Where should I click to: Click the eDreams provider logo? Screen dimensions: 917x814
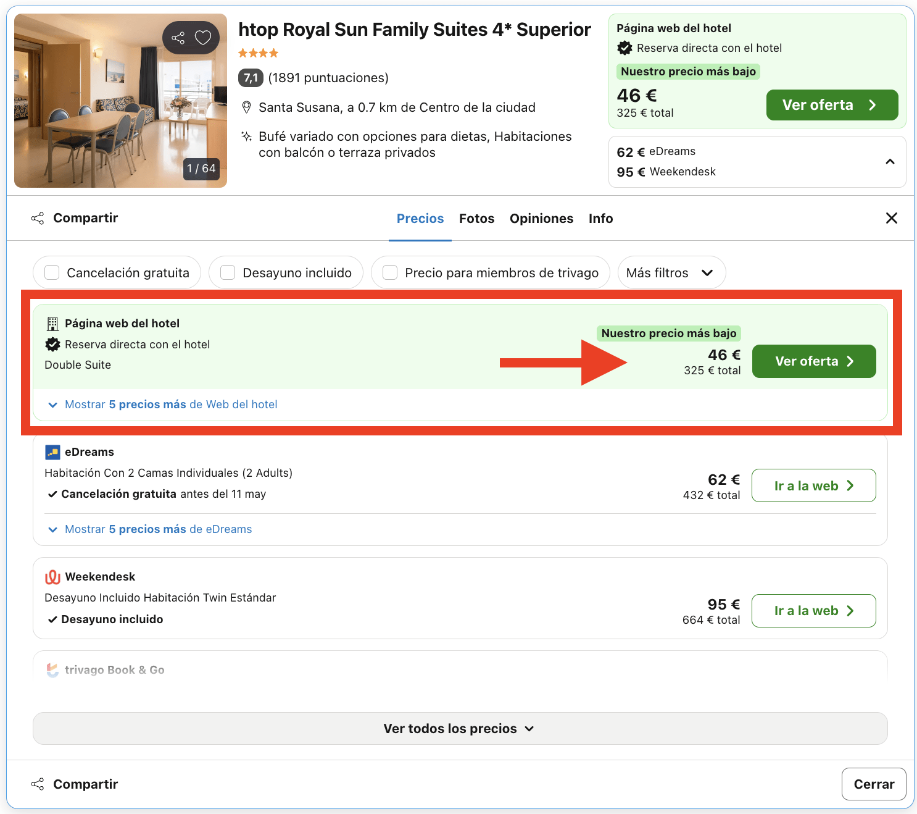tap(52, 451)
